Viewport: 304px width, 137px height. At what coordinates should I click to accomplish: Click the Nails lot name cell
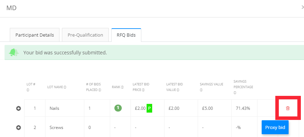point(65,108)
